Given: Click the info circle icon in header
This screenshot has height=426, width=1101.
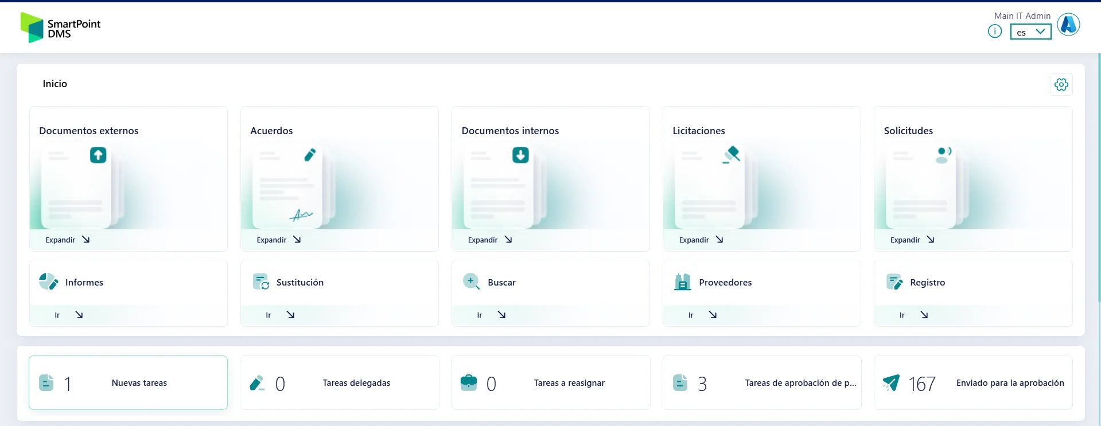Looking at the screenshot, I should [x=994, y=32].
